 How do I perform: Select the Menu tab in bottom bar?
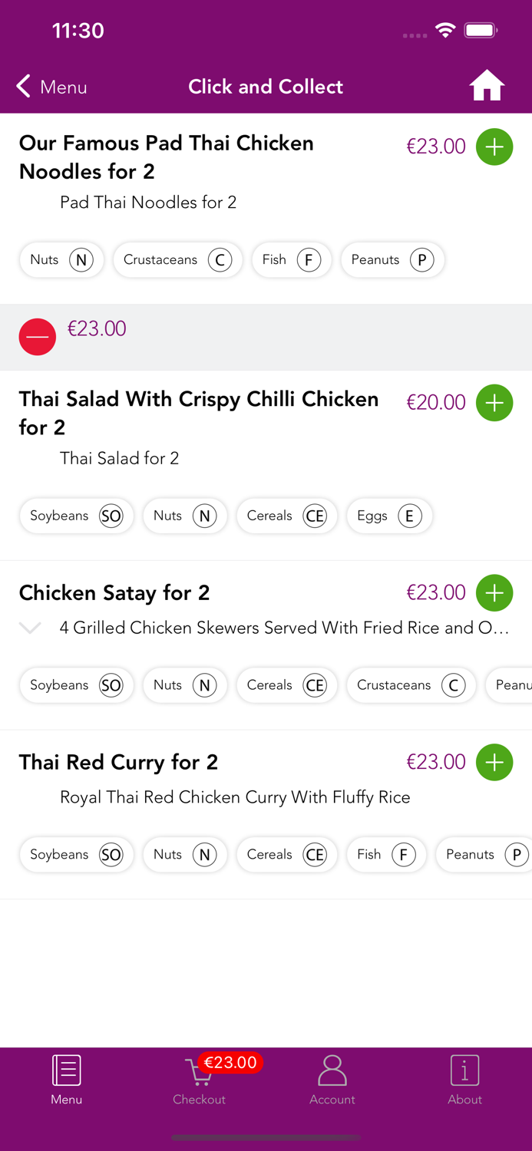click(x=67, y=1079)
